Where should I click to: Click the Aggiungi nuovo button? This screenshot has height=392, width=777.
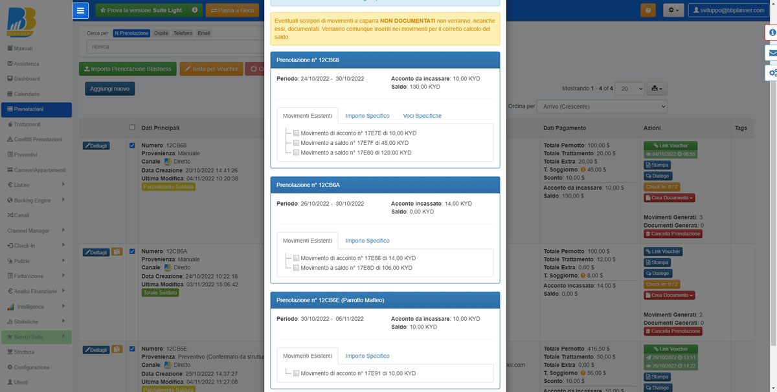pos(109,89)
